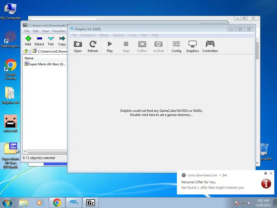This screenshot has width=277, height=208.
Task: Open Dolphin's File menu
Action: tap(74, 35)
